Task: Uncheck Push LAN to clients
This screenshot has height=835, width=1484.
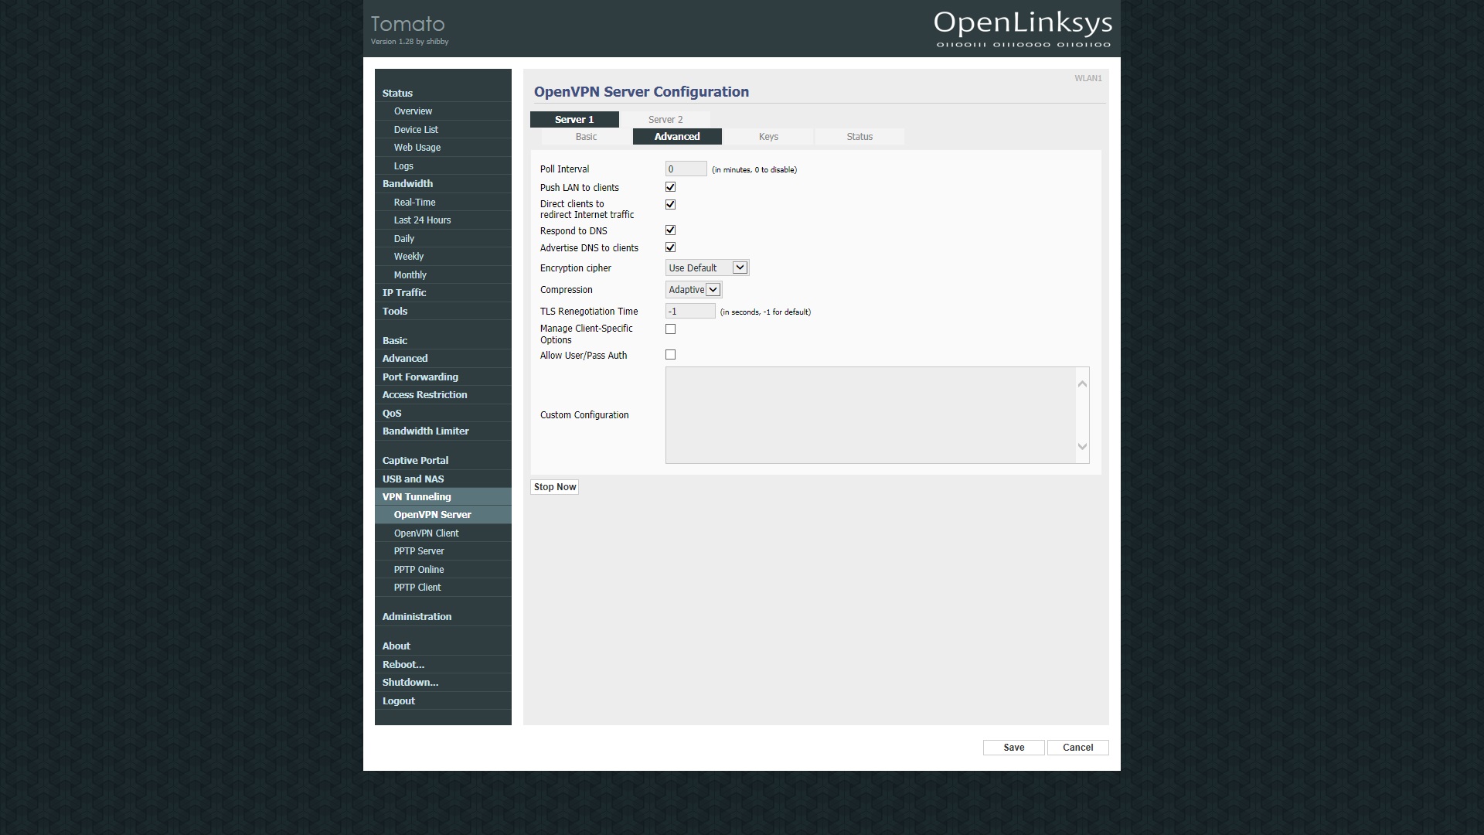Action: click(x=670, y=187)
